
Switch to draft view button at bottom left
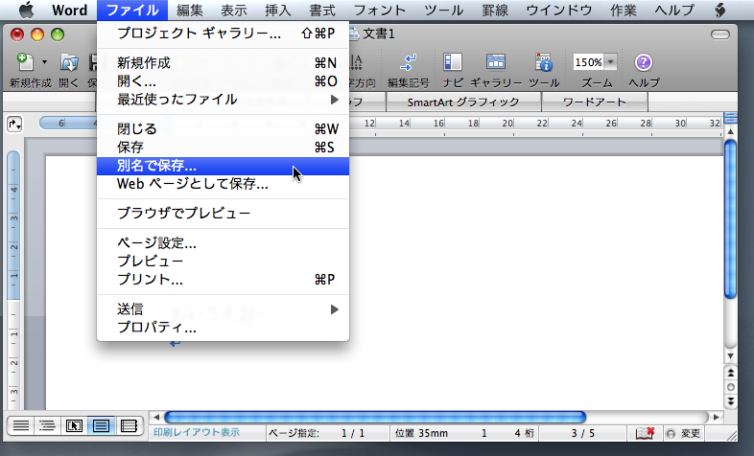(19, 425)
